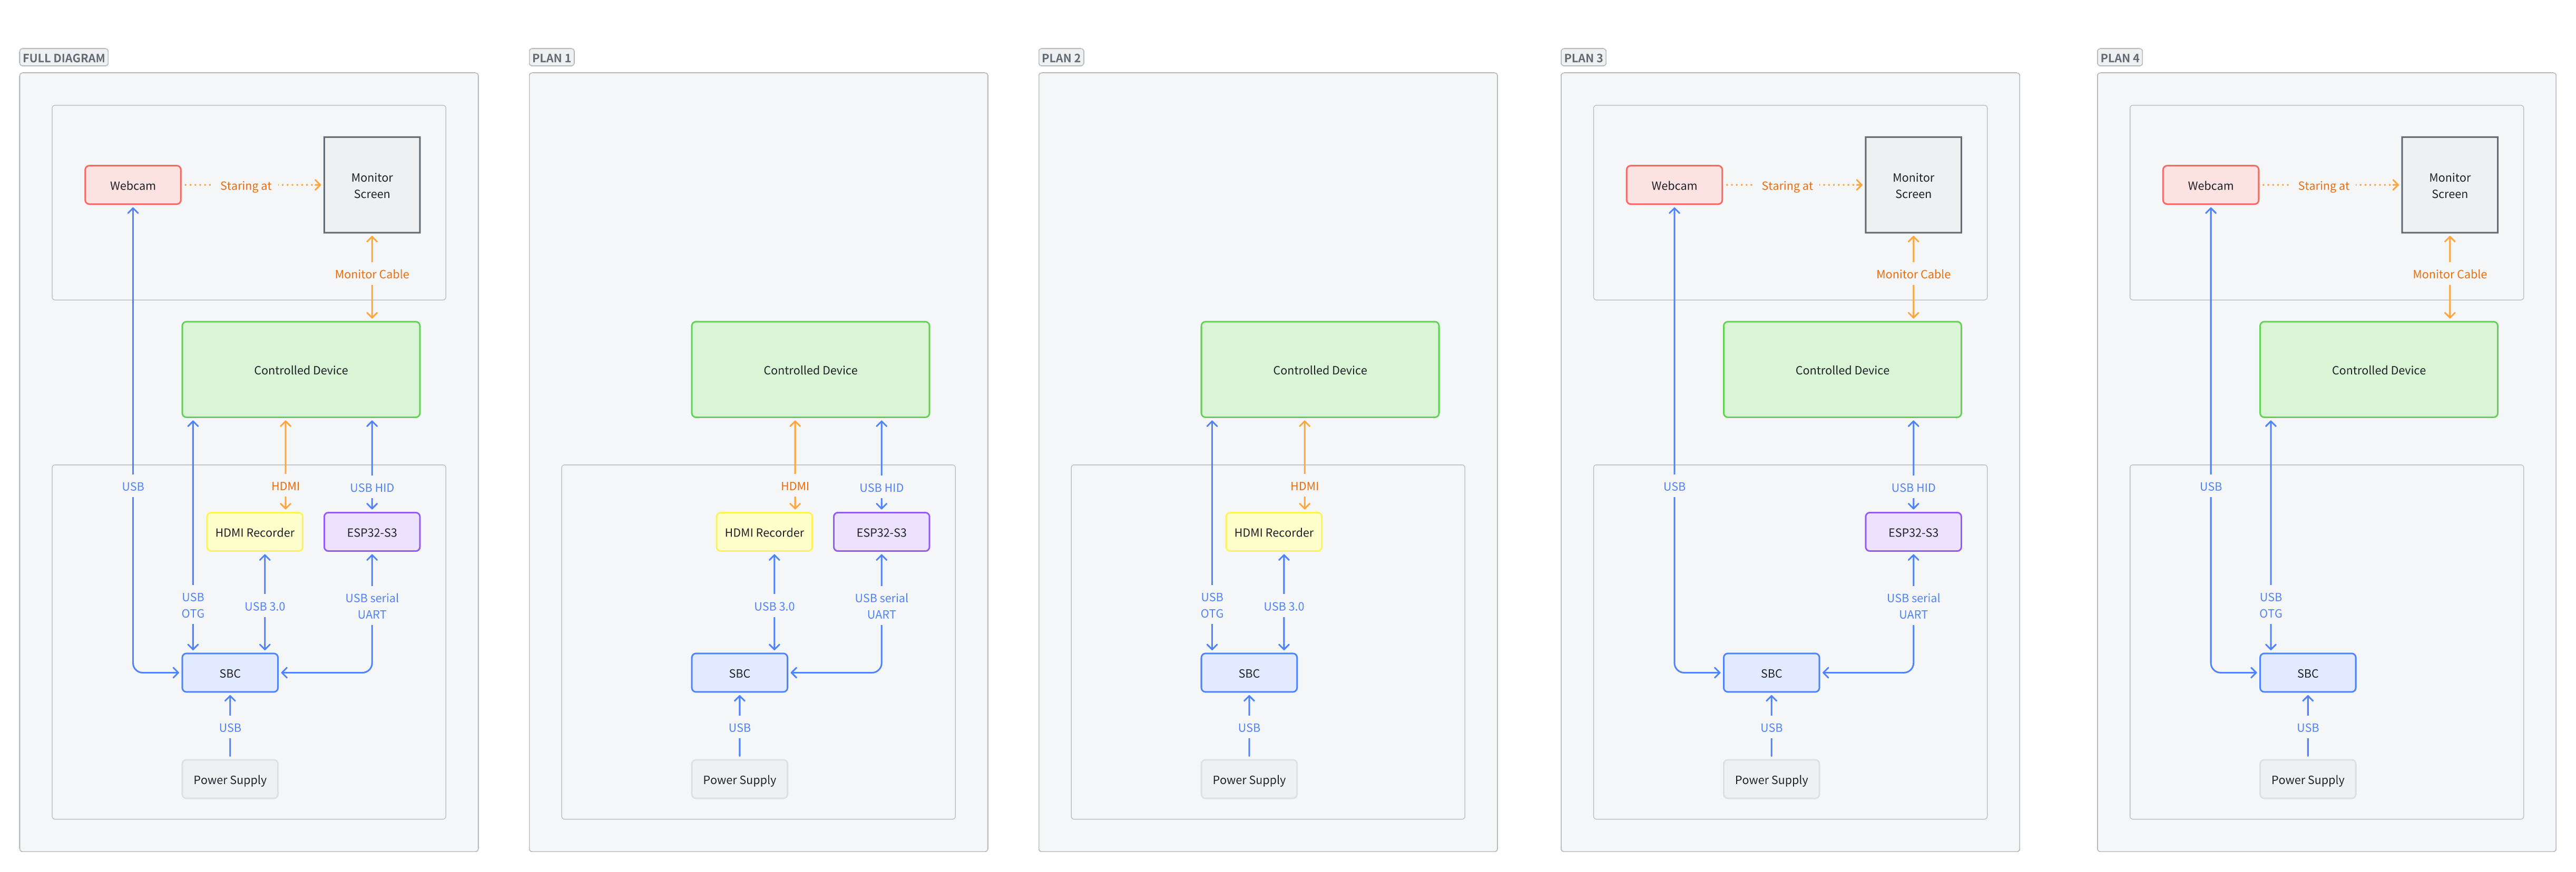Image resolution: width=2576 pixels, height=872 pixels.
Task: Select ESP32-S3 node in Plan 3
Action: (x=1912, y=532)
